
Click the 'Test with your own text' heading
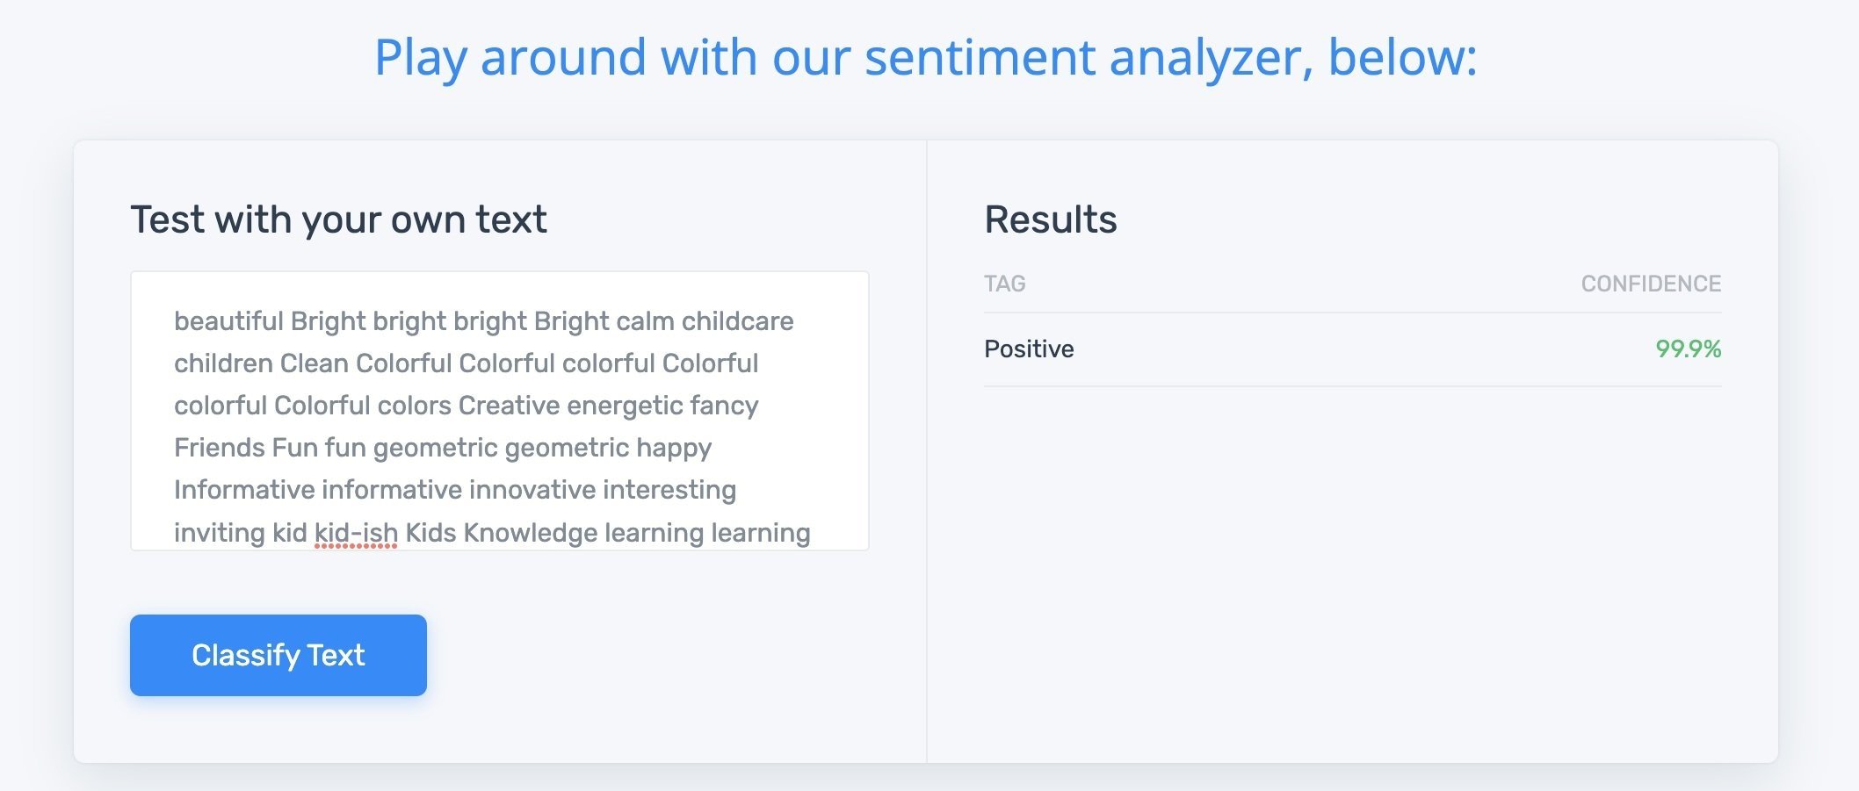(339, 219)
